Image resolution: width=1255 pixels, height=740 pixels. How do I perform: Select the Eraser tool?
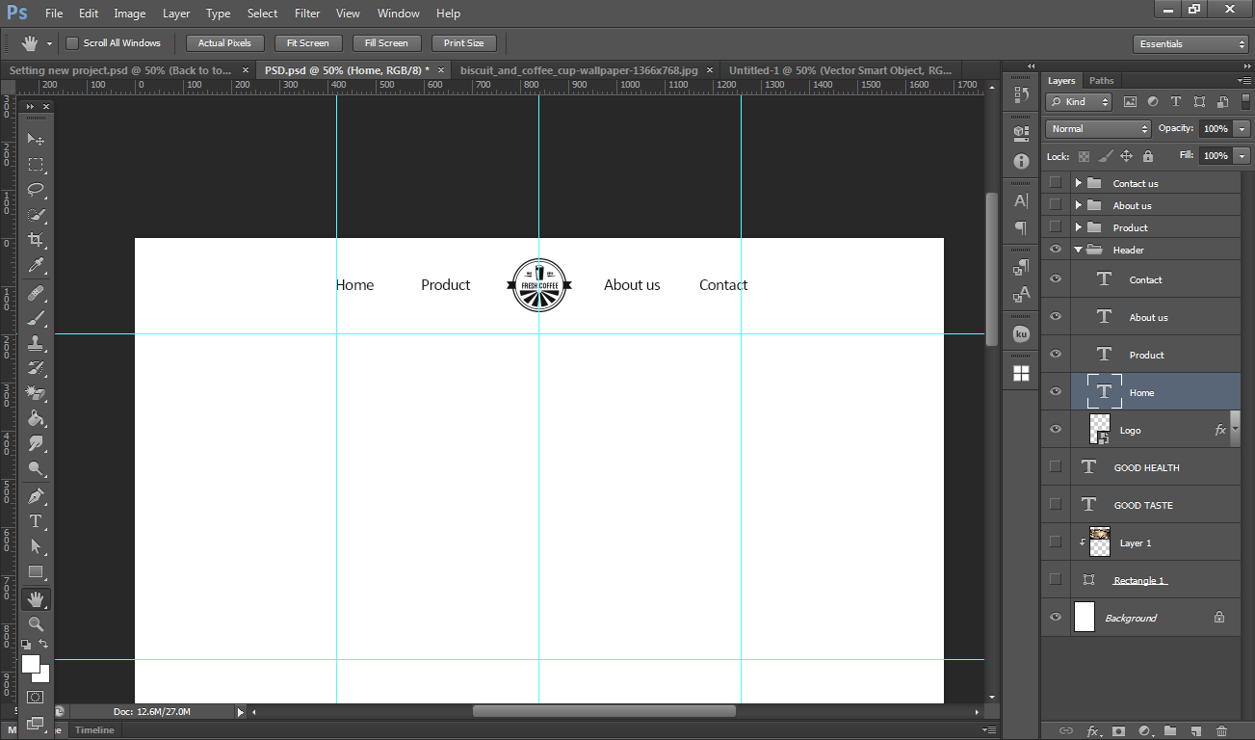click(36, 392)
